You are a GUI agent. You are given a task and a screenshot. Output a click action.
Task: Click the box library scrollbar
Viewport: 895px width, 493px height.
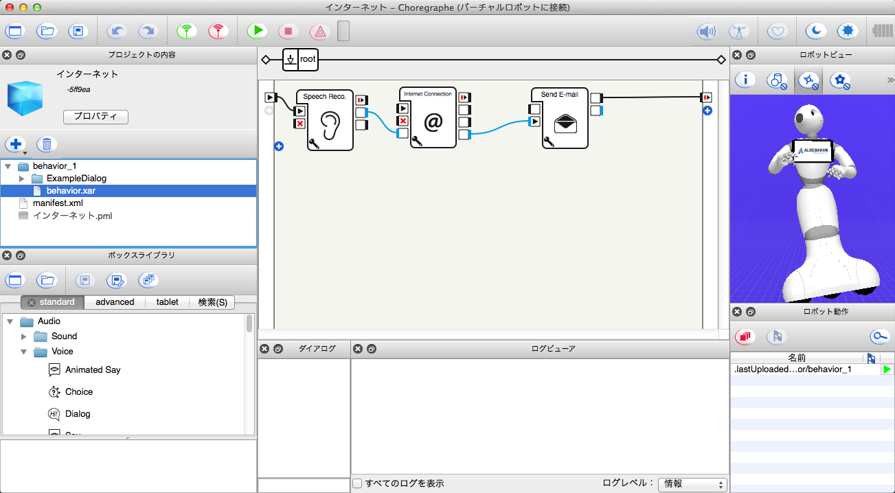tap(249, 323)
